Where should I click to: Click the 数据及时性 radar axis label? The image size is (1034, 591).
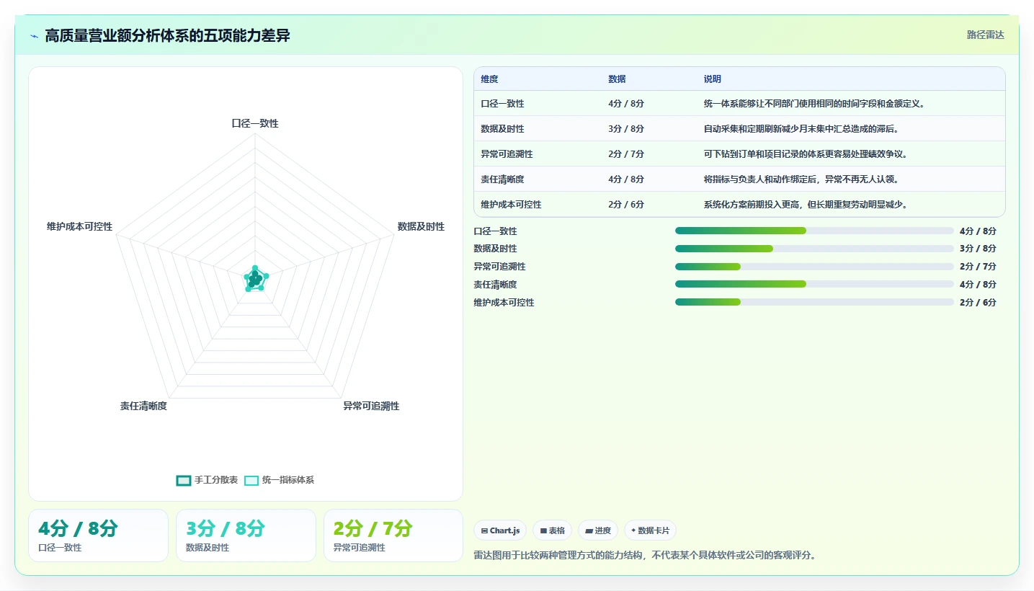[x=421, y=226]
